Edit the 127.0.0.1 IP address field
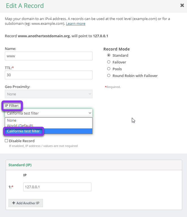The height and width of the screenshot is (217, 187). (x=57, y=187)
